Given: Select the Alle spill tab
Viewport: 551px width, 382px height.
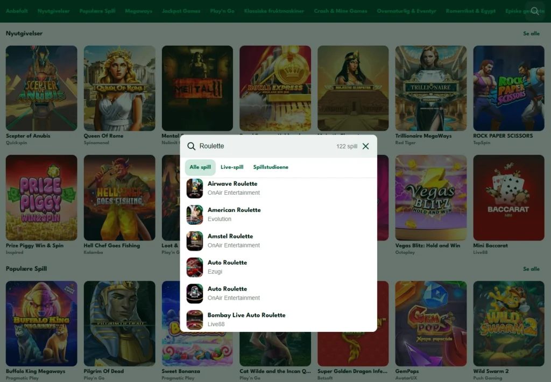Looking at the screenshot, I should point(200,167).
